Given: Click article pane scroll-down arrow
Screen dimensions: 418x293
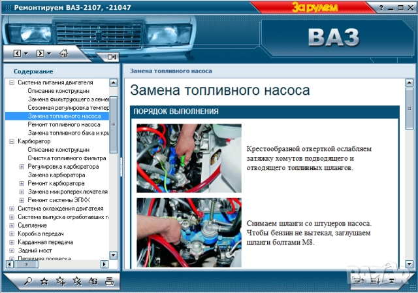Looking at the screenshot, I should [410, 264].
